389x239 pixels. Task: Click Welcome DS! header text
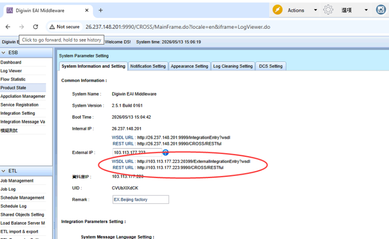pyautogui.click(x=118, y=42)
